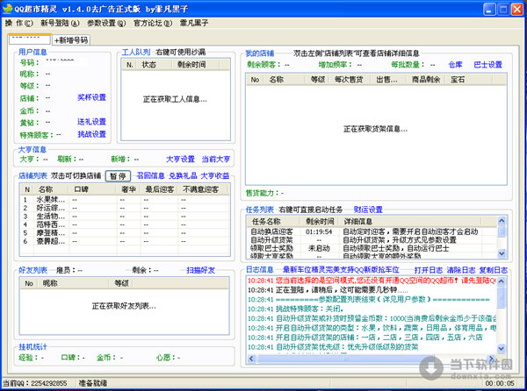Open the 送礼设置 link
527x391 pixels.
[x=91, y=122]
